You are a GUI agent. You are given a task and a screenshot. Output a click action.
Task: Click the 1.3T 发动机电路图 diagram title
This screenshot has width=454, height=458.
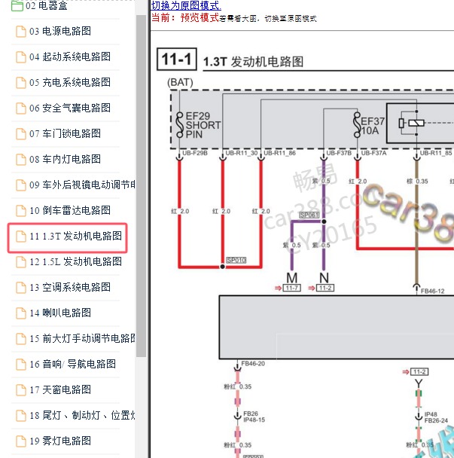[x=253, y=62]
